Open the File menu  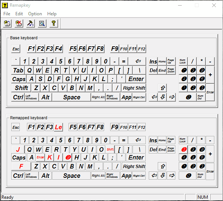point(7,14)
